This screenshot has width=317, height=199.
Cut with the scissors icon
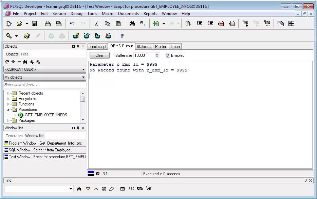coord(96,23)
